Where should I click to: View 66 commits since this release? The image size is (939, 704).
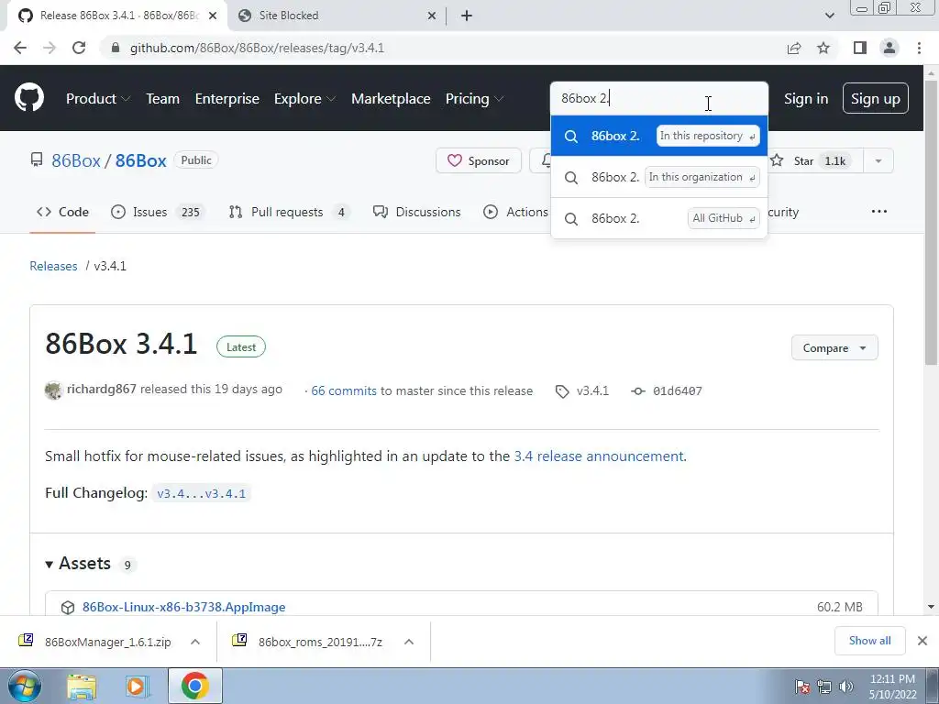[344, 390]
